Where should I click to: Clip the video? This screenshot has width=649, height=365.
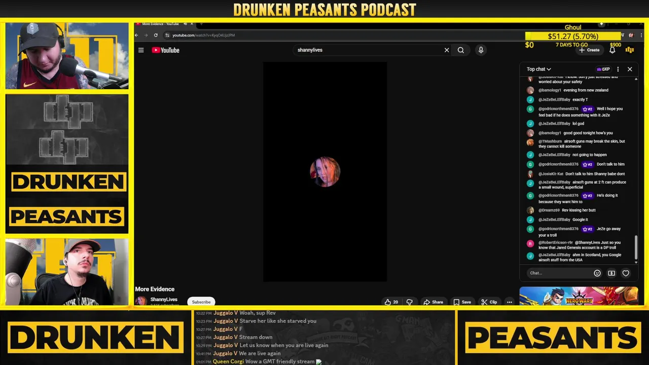490,302
